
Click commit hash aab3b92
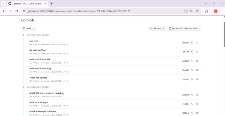point(185,95)
